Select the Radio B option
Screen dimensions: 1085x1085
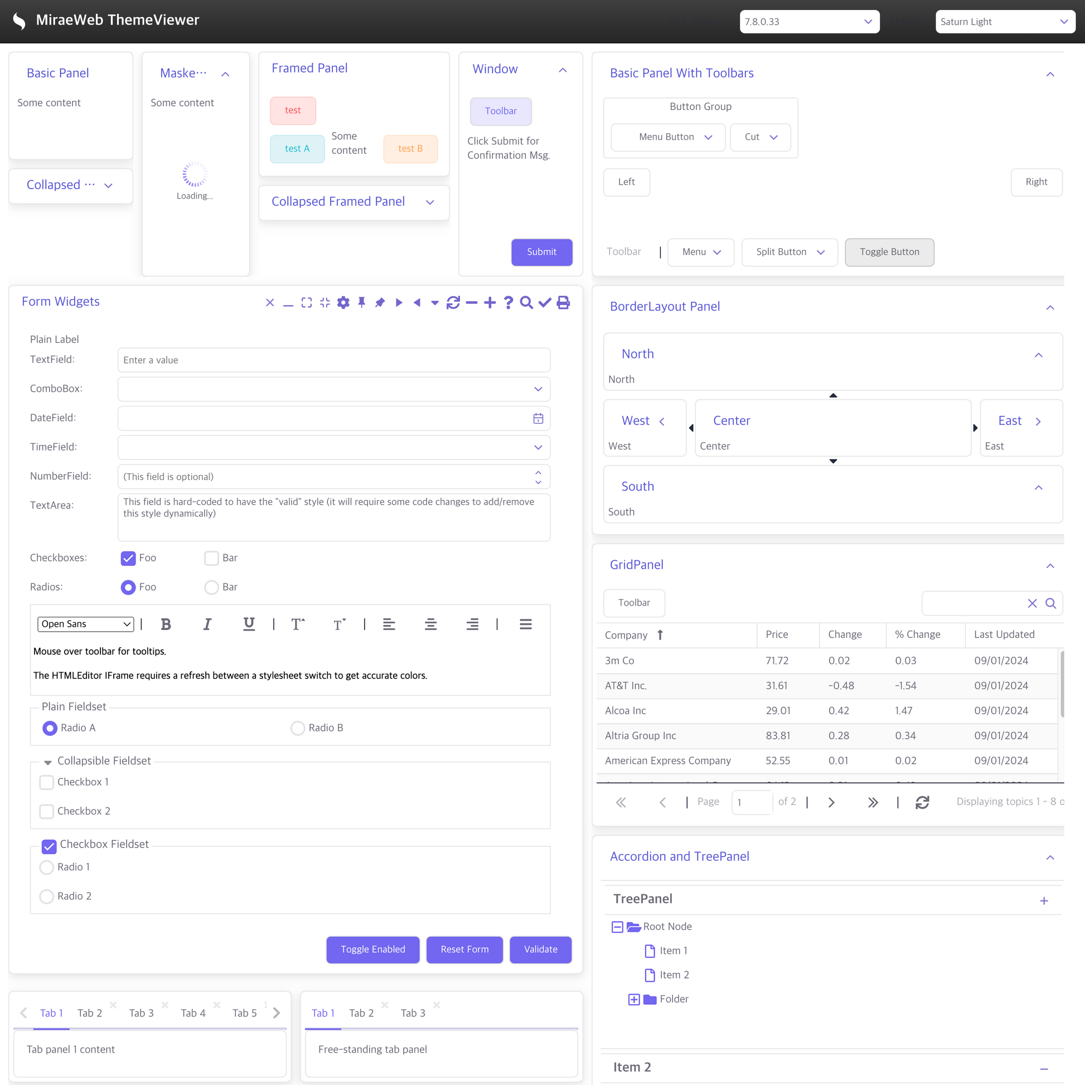pos(298,728)
